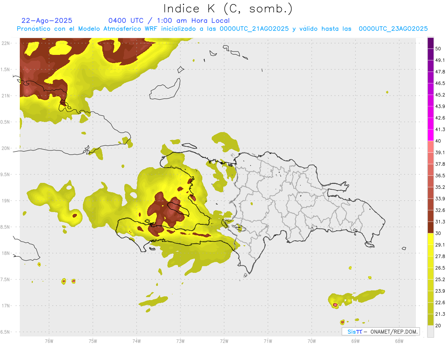Image resolution: width=448 pixels, height=346 pixels.
Task: Click the colorbar label "30"
Action: 439,233
